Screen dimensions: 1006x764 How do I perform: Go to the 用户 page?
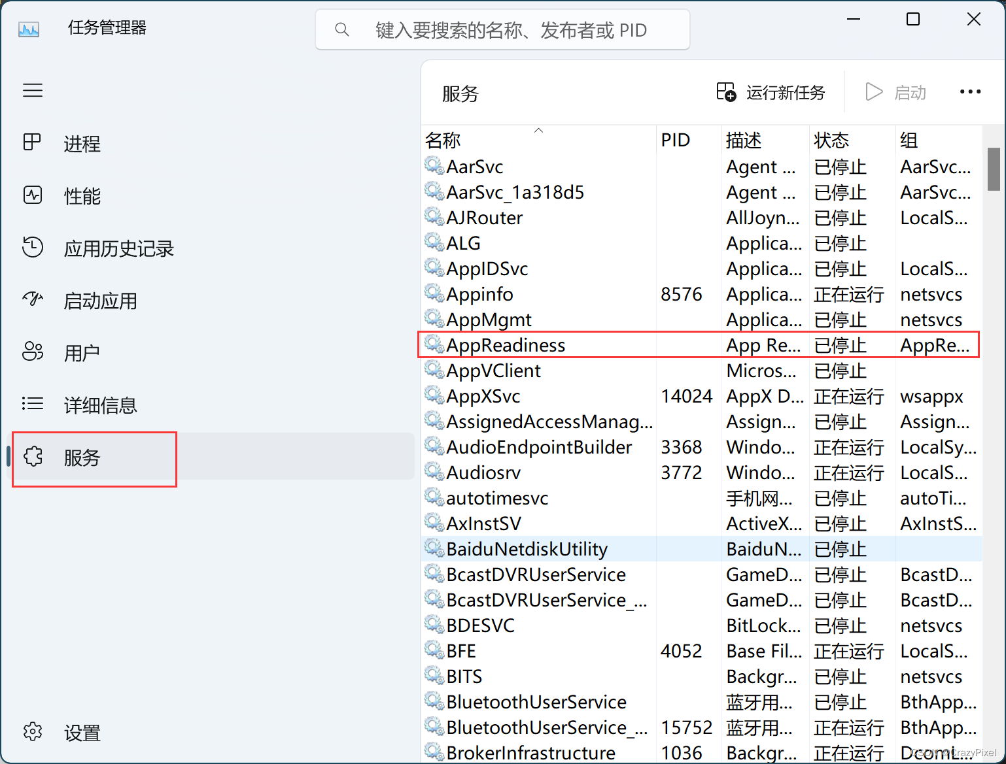[82, 353]
